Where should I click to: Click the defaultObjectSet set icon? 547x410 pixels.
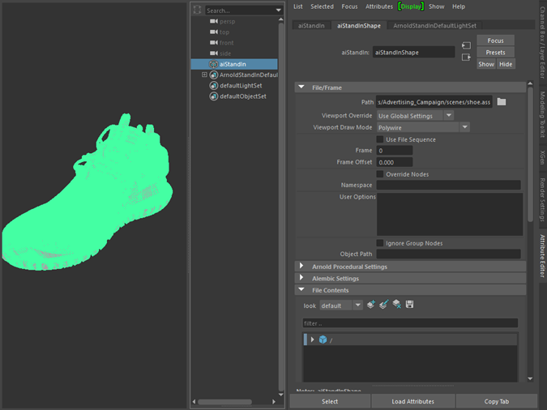click(x=213, y=96)
